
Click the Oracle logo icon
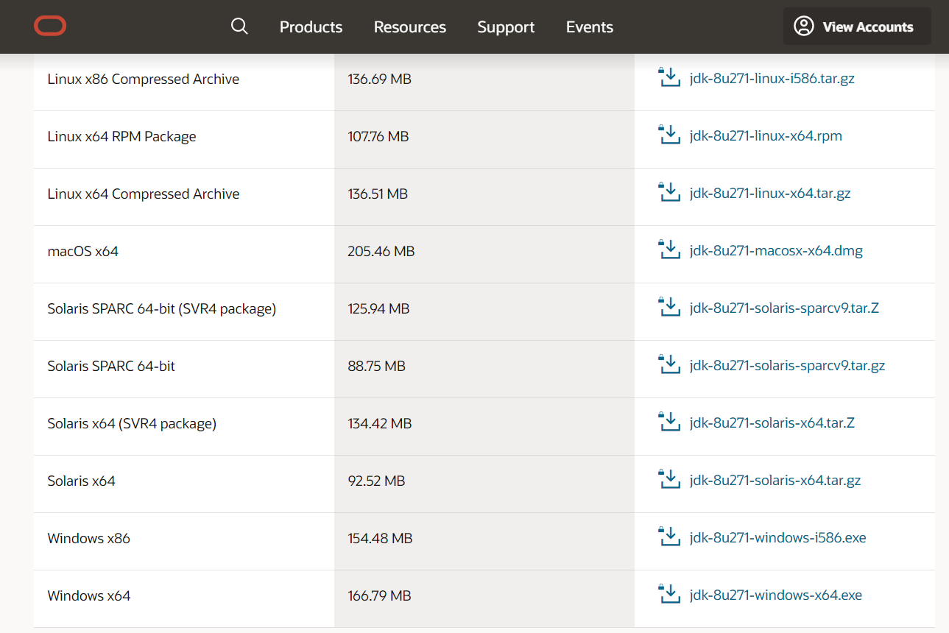pyautogui.click(x=50, y=26)
